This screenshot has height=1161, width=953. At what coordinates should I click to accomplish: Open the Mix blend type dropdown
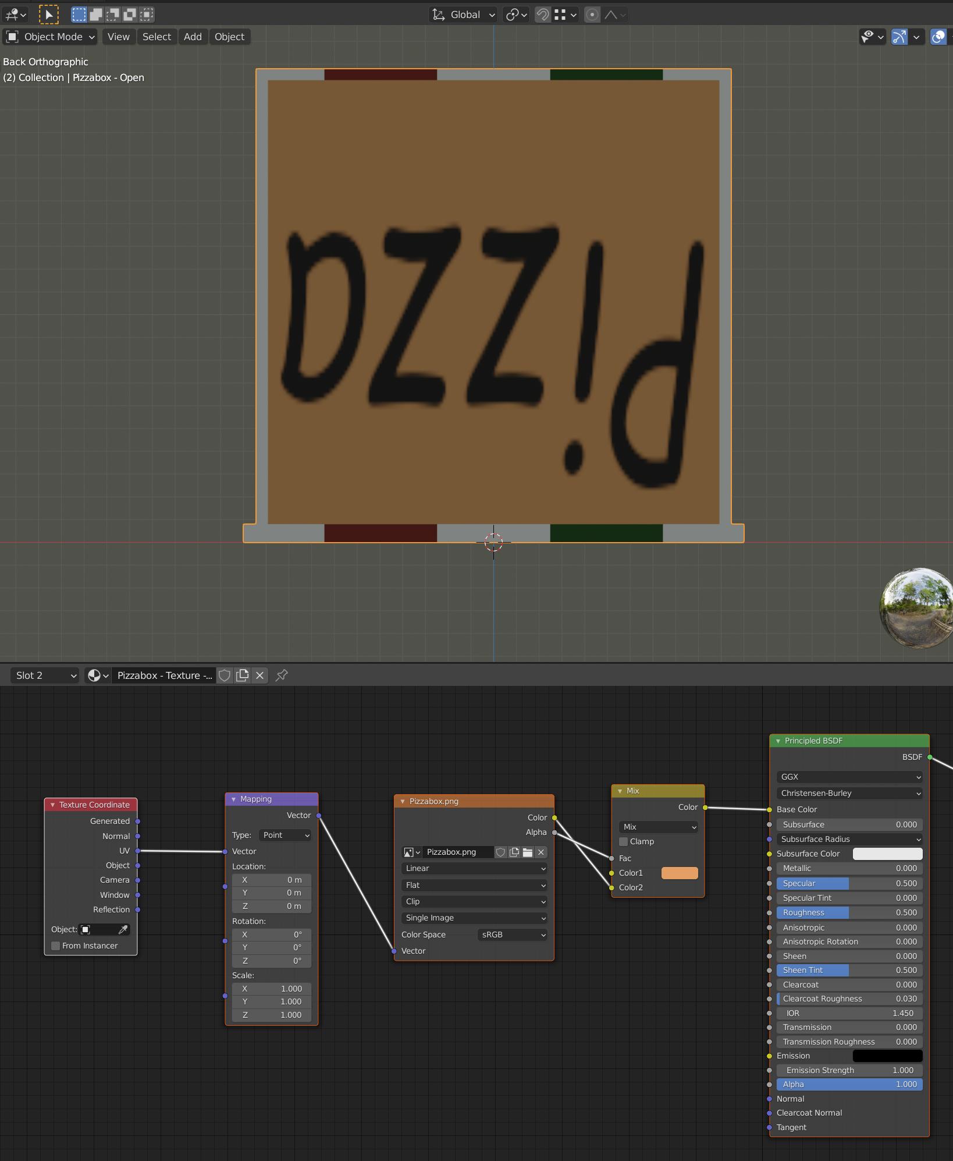pos(658,827)
